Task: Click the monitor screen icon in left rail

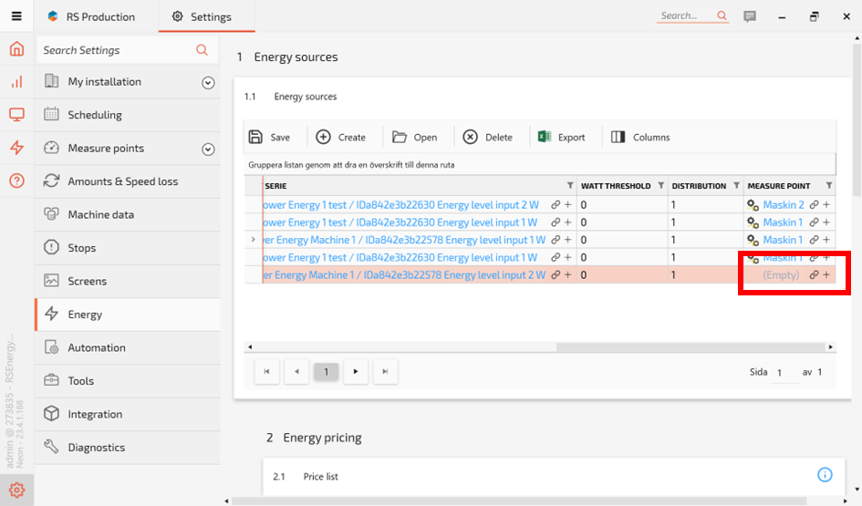Action: (x=16, y=115)
